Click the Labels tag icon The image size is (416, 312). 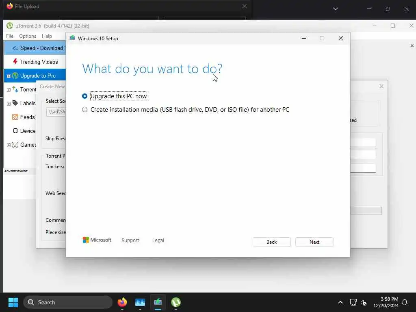pyautogui.click(x=15, y=103)
